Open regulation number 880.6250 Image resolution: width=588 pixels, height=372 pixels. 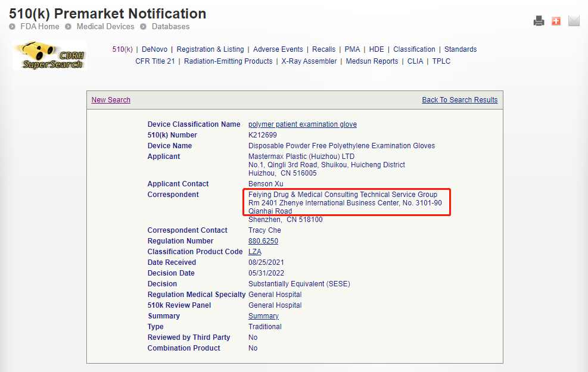click(263, 241)
